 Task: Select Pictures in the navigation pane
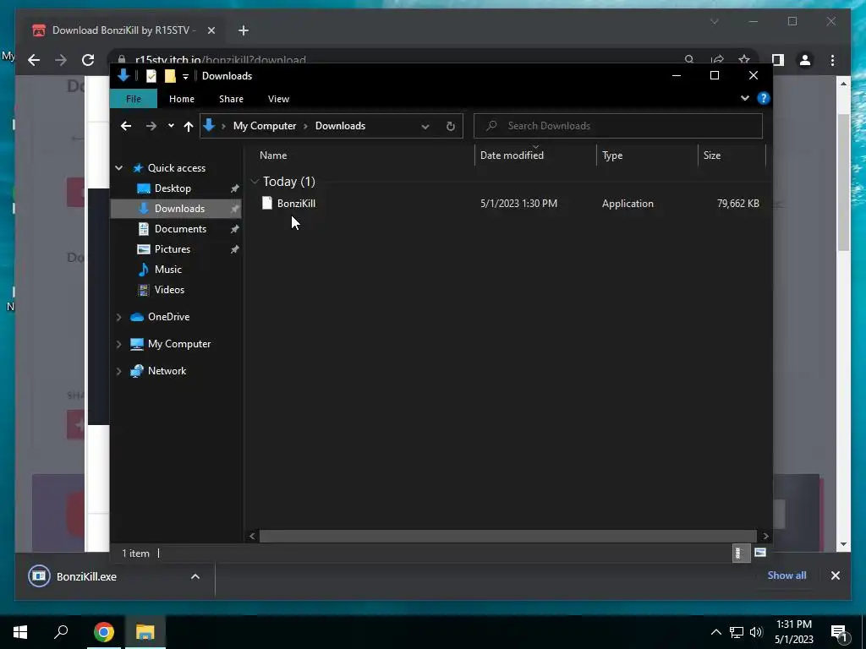pos(172,249)
